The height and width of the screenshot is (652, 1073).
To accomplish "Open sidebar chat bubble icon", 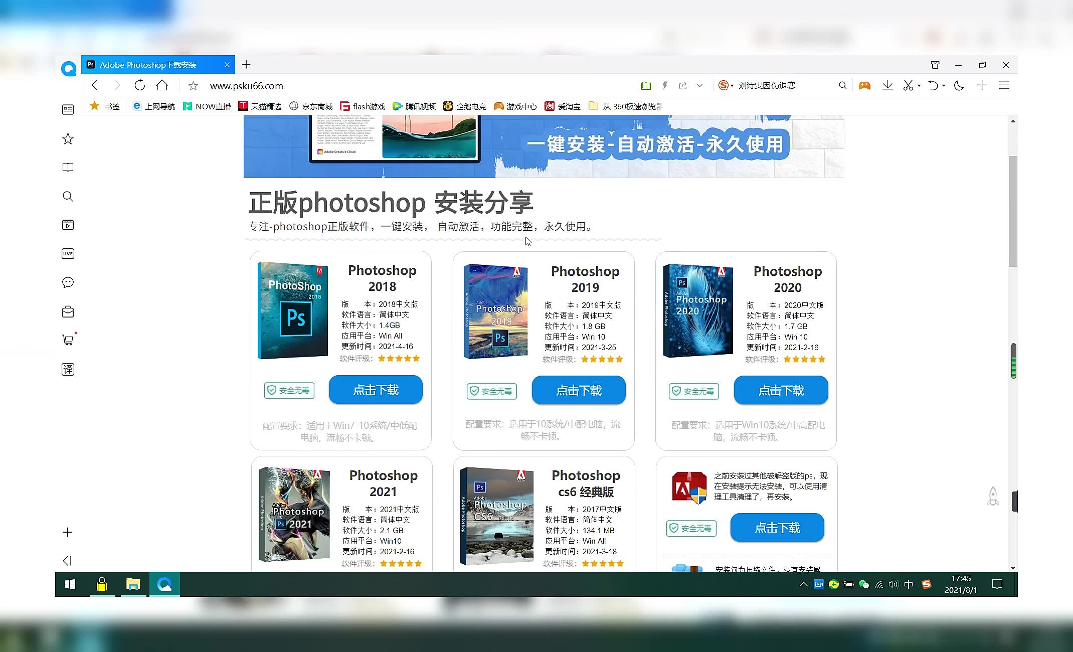I will pyautogui.click(x=68, y=282).
